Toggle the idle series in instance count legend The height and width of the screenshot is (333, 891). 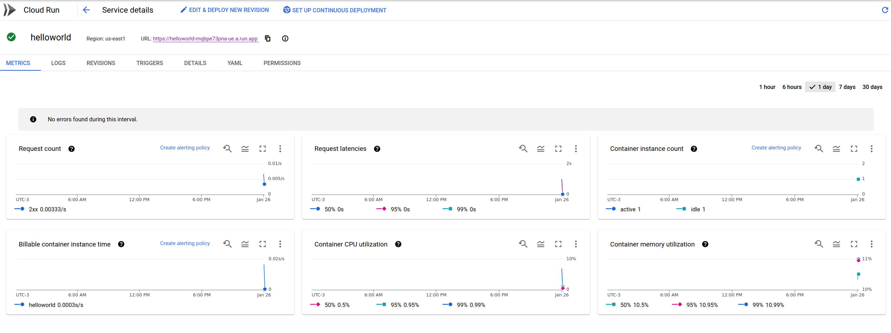(691, 209)
